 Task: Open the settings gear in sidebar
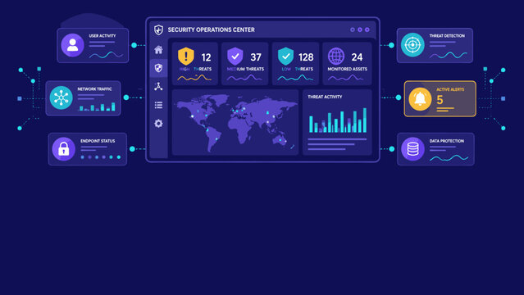tap(158, 124)
